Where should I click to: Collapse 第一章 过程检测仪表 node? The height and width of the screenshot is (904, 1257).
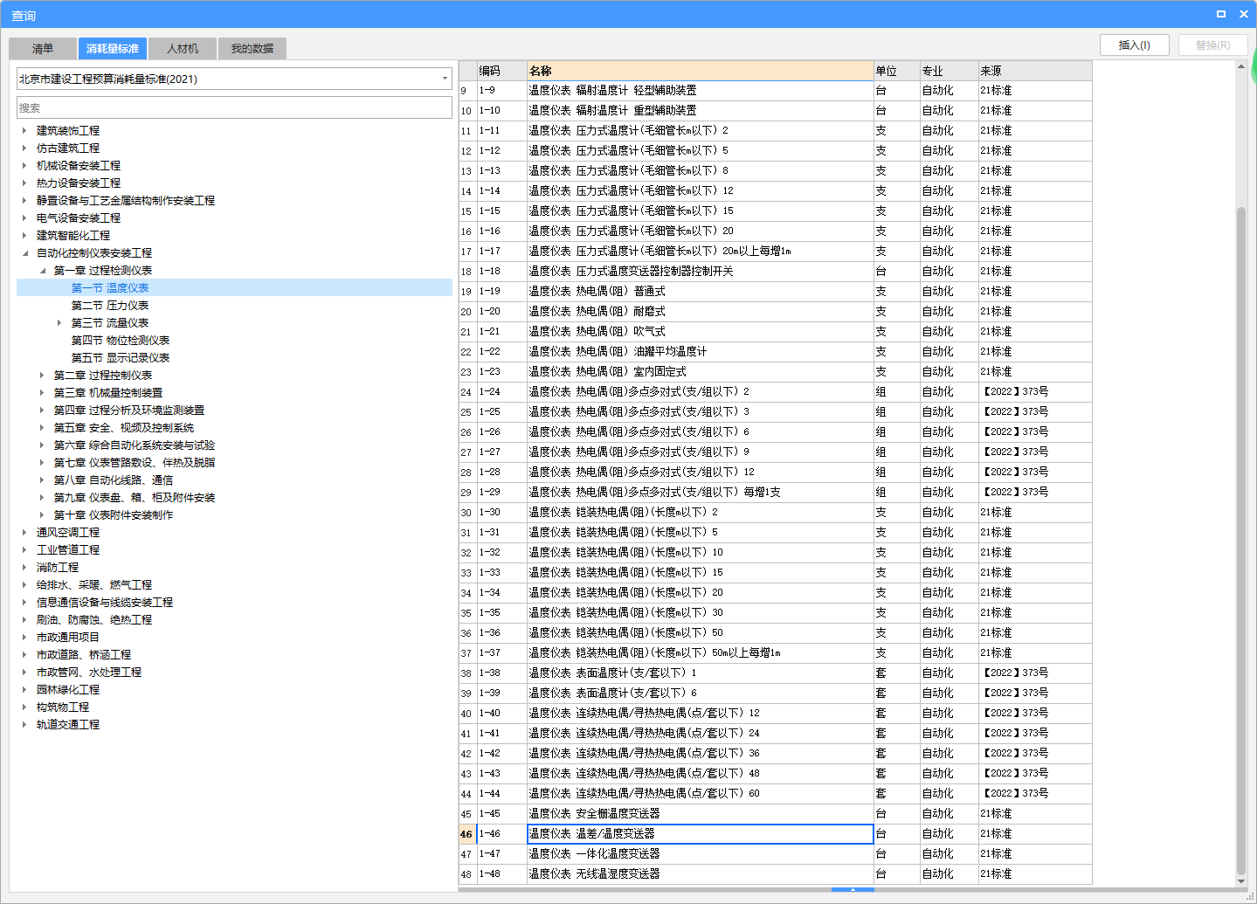click(x=42, y=271)
